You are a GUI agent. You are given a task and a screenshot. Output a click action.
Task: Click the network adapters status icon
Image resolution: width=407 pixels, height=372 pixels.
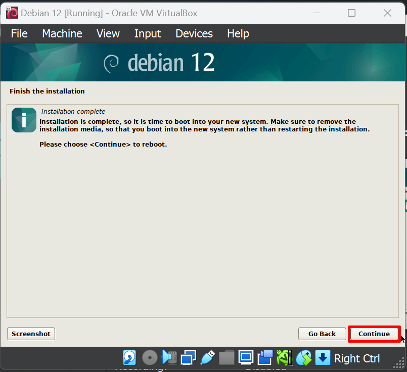pos(188,358)
